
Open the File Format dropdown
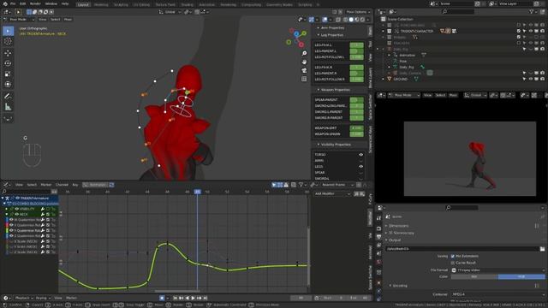pyautogui.click(x=498, y=270)
